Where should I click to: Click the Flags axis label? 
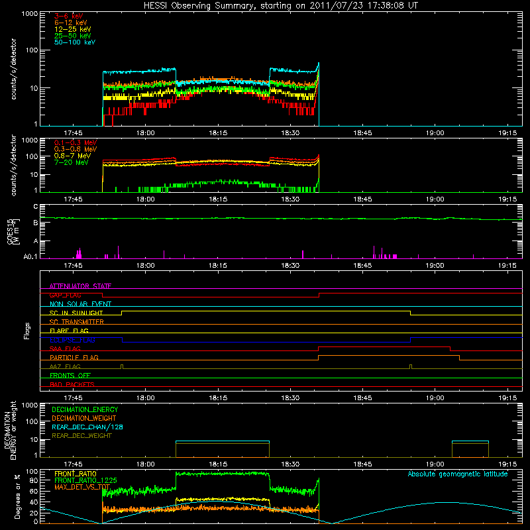[27, 331]
